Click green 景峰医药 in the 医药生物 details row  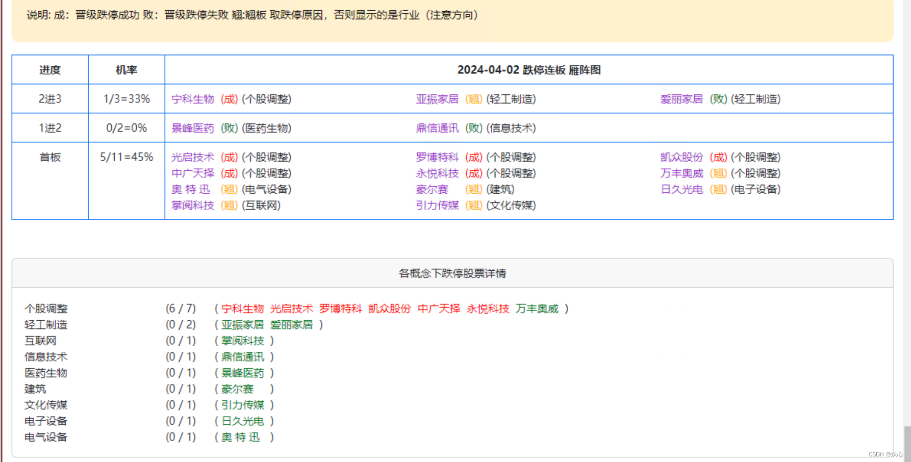click(x=243, y=373)
